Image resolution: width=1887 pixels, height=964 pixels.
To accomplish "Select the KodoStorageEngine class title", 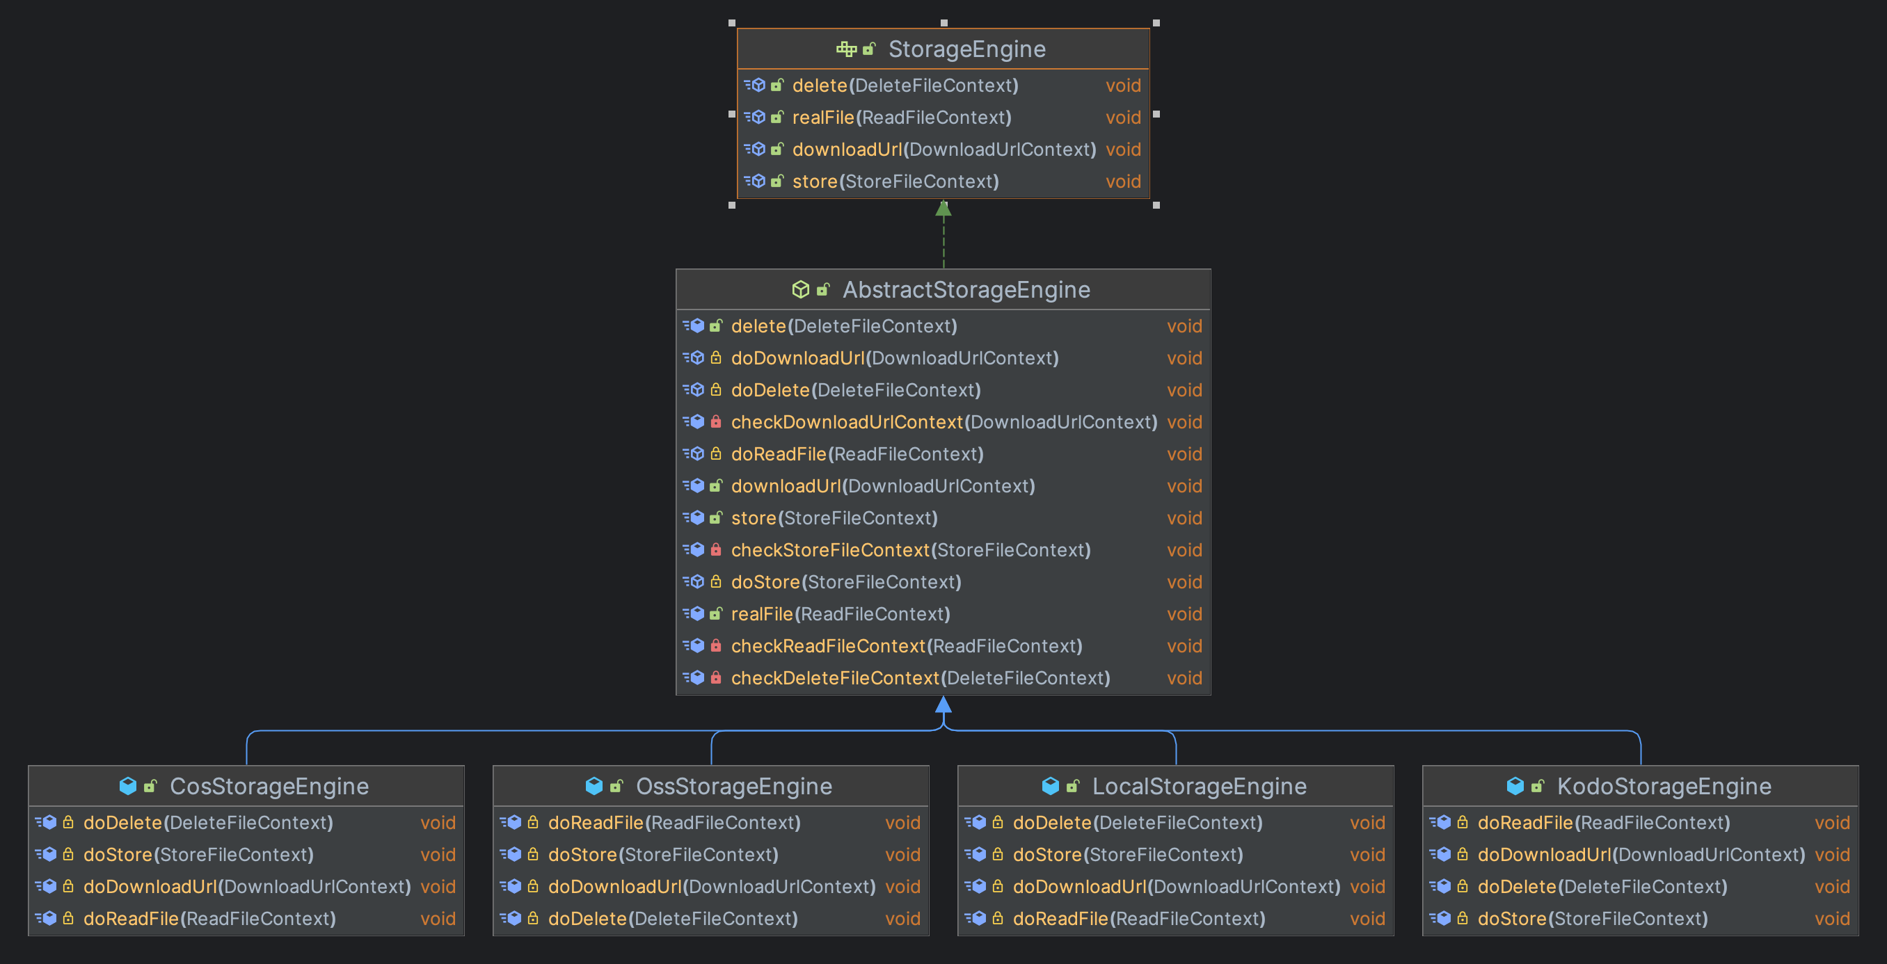I will (1664, 787).
